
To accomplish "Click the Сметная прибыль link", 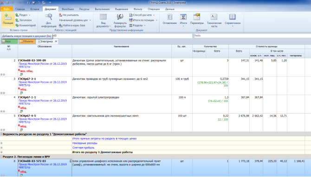I will [83, 147].
